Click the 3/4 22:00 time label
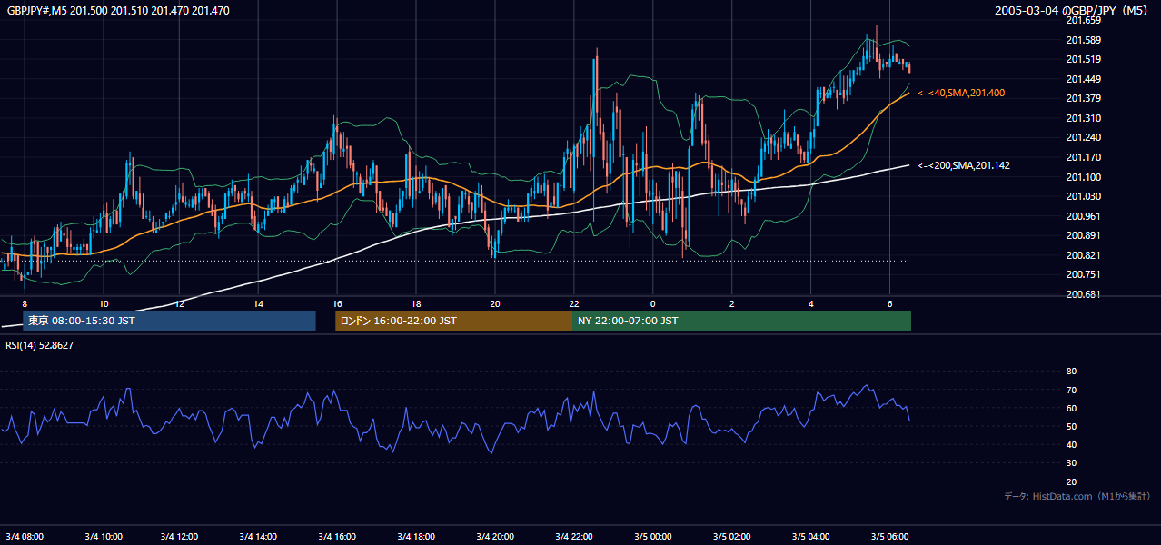This screenshot has height=545, width=1161. [573, 536]
